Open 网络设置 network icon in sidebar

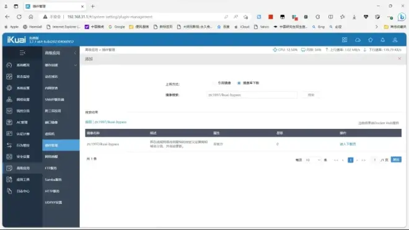tap(9, 99)
